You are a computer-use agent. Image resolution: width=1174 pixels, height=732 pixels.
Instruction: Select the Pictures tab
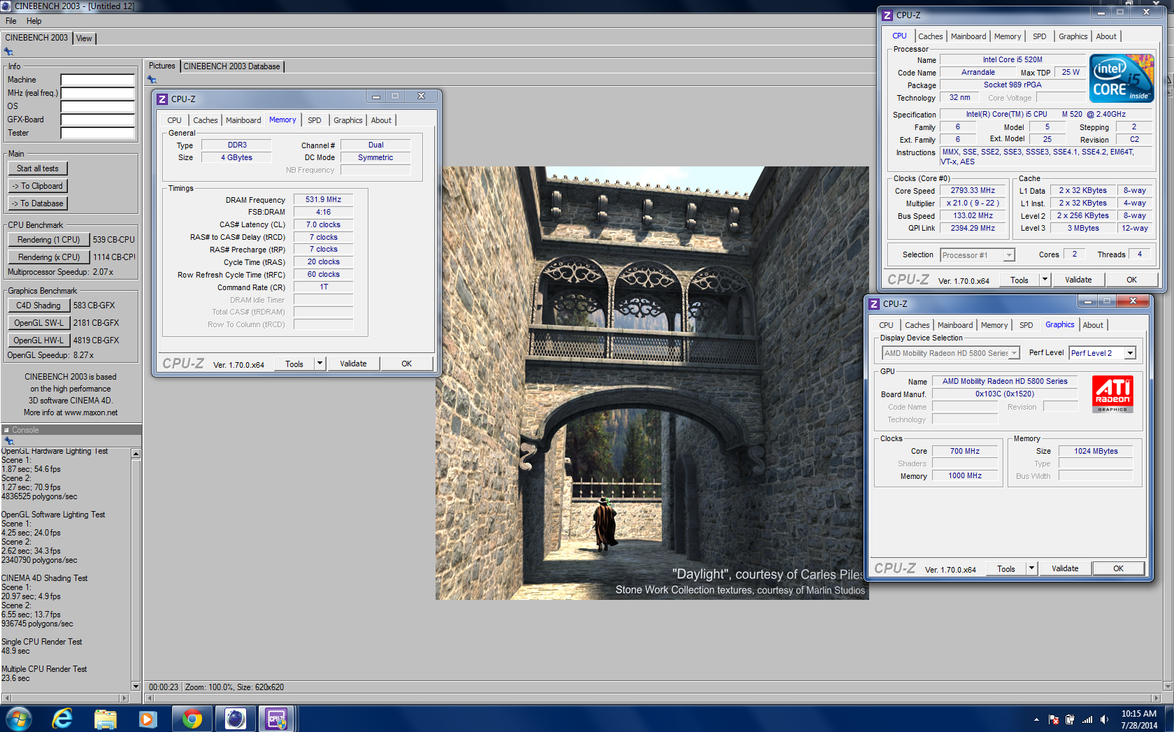[162, 66]
